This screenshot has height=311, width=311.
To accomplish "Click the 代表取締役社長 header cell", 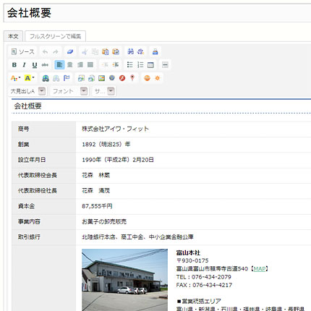I will coord(44,191).
